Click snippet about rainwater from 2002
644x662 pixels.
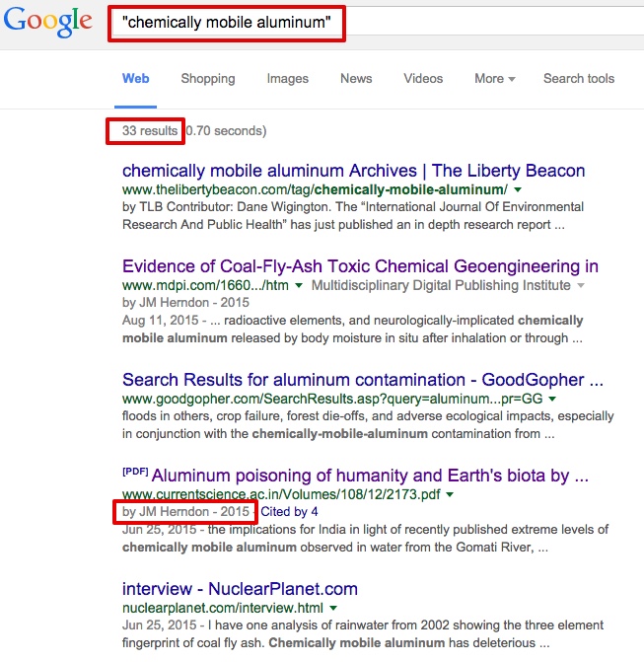click(x=363, y=634)
